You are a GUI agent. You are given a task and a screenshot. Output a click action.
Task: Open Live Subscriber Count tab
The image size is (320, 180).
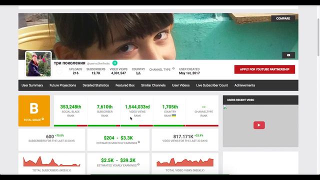(x=212, y=85)
